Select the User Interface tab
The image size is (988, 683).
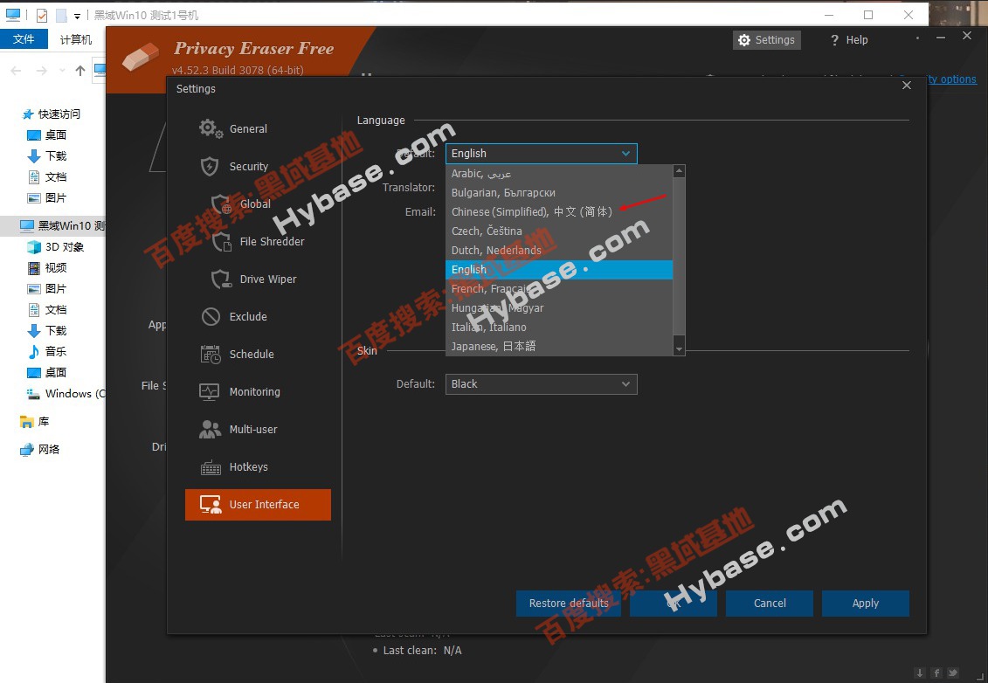258,505
